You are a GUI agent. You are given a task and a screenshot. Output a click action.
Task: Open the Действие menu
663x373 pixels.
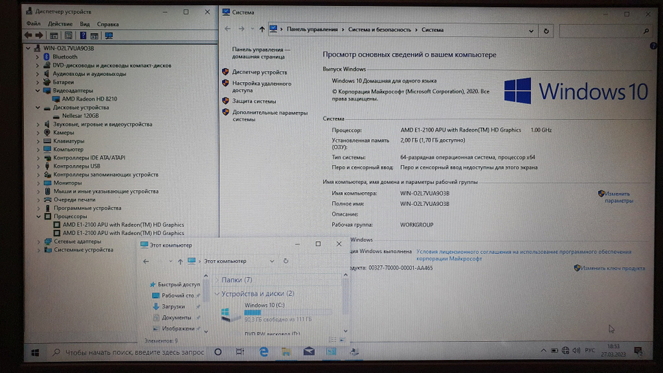pyautogui.click(x=60, y=24)
